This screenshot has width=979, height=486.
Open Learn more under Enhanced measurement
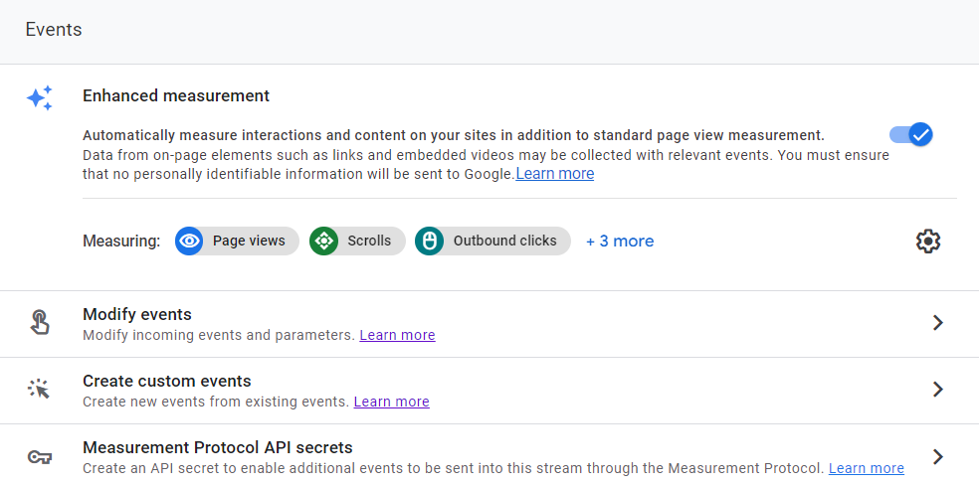pos(555,174)
